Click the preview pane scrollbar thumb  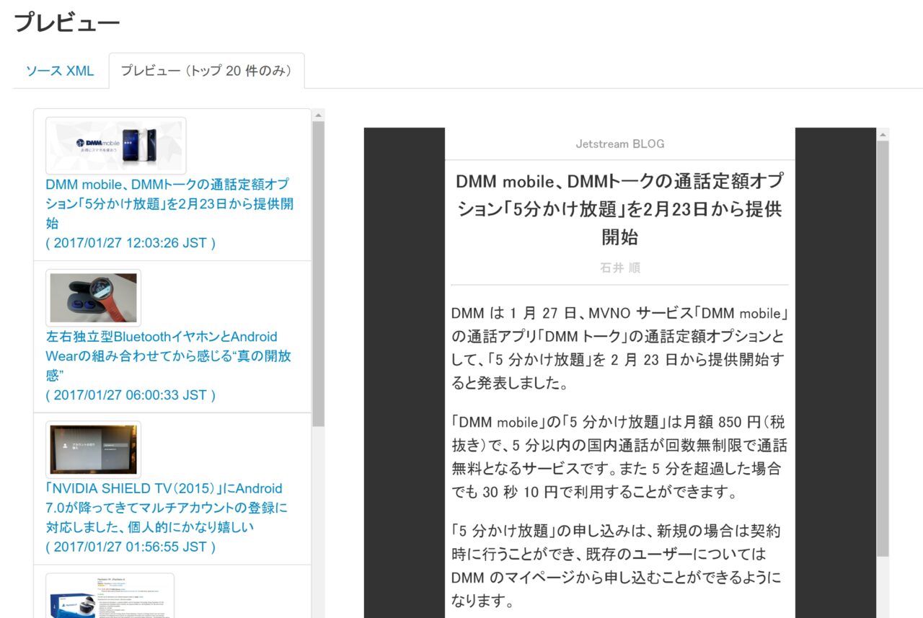coord(883,346)
